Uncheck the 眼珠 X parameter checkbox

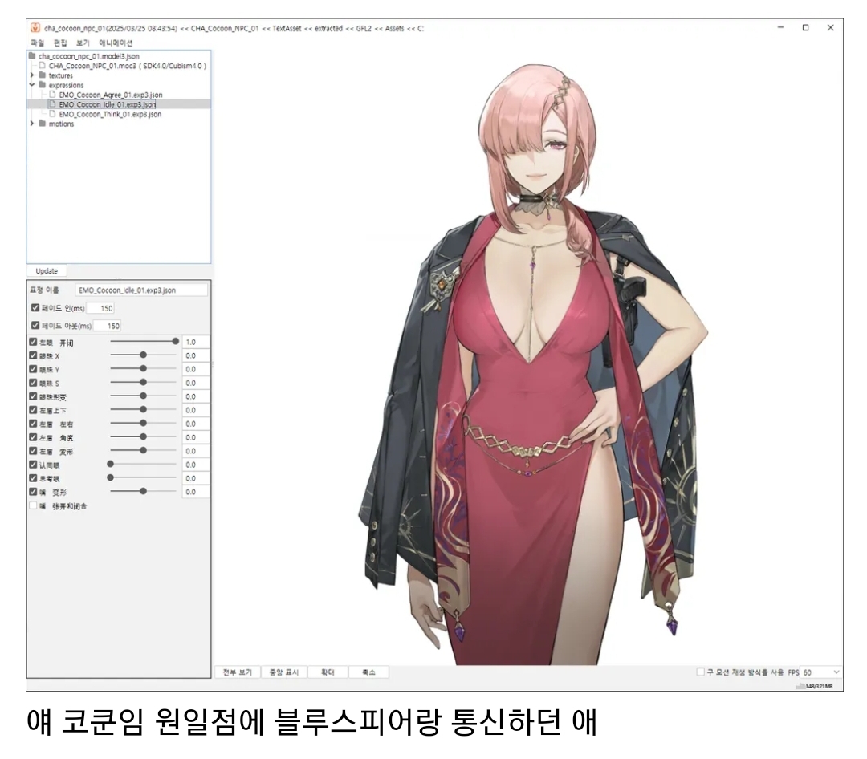pyautogui.click(x=33, y=355)
